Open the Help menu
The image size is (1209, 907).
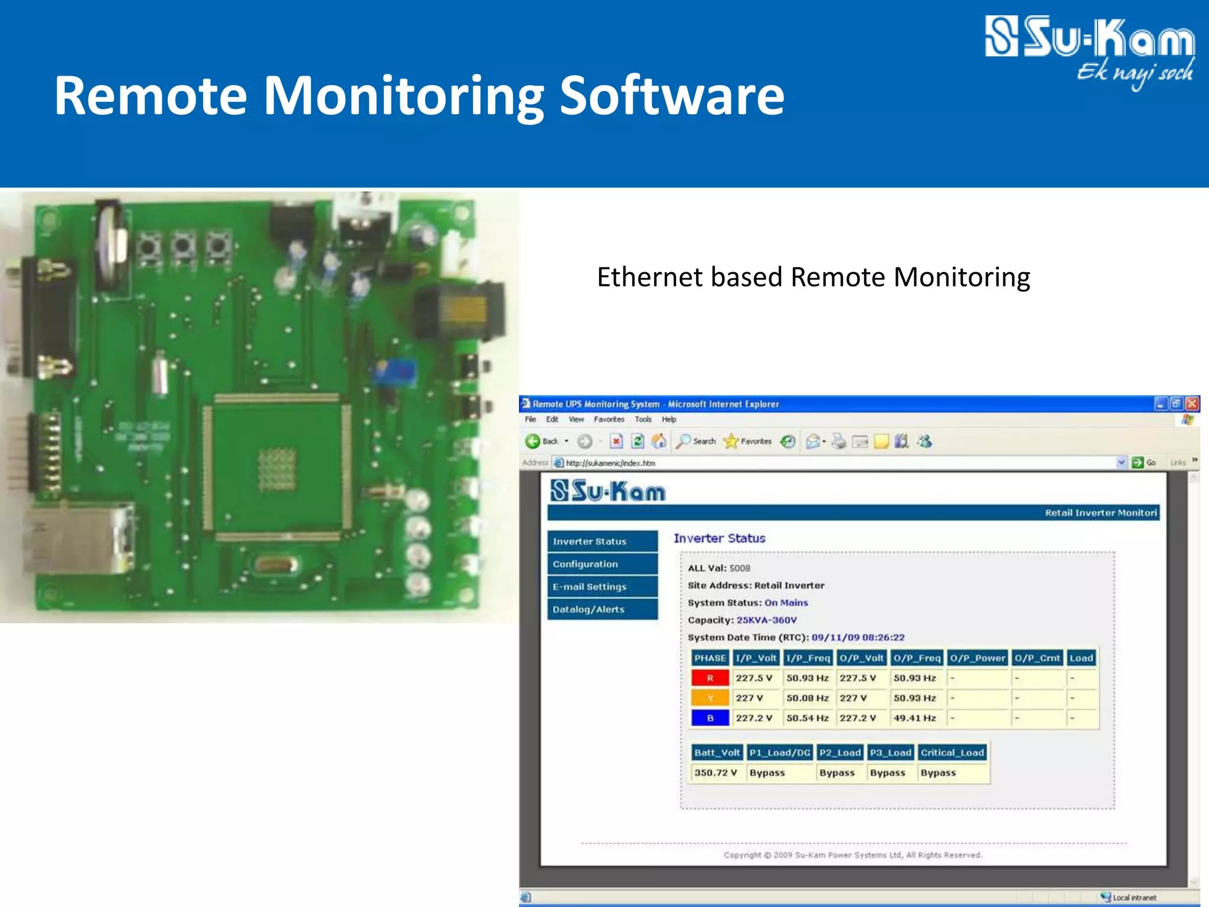[669, 419]
